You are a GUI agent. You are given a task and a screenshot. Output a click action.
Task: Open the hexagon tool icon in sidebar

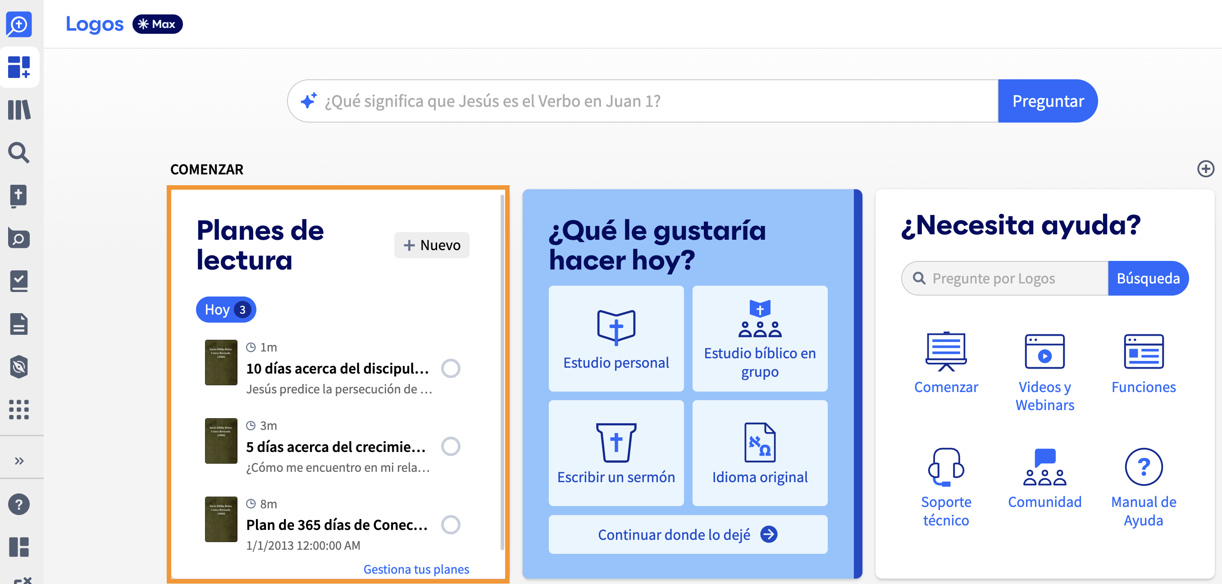point(19,366)
